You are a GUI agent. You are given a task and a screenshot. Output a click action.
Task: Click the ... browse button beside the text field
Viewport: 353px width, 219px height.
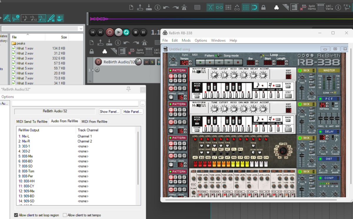click(143, 104)
